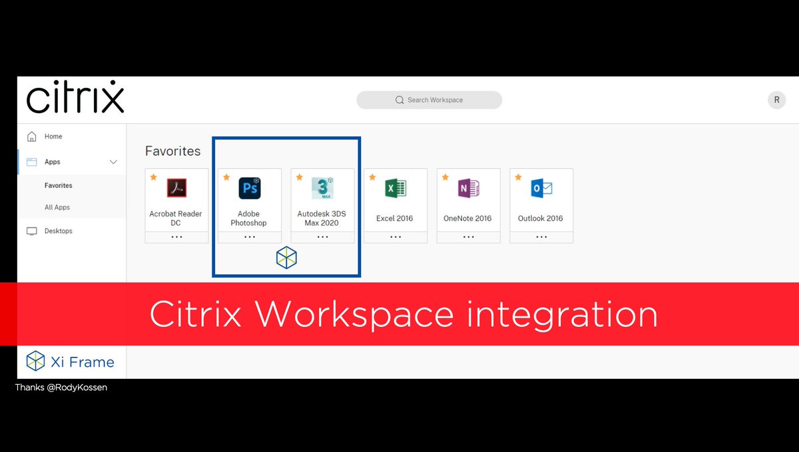Click the Adobe Photoshop label
799x452 pixels.
[x=249, y=218]
